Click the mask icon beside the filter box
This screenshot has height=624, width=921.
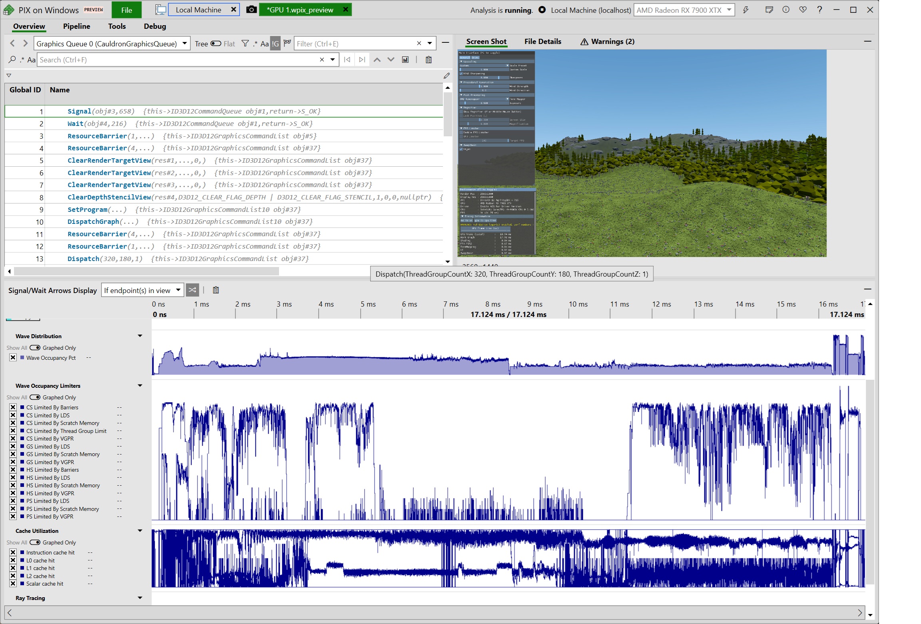point(287,43)
